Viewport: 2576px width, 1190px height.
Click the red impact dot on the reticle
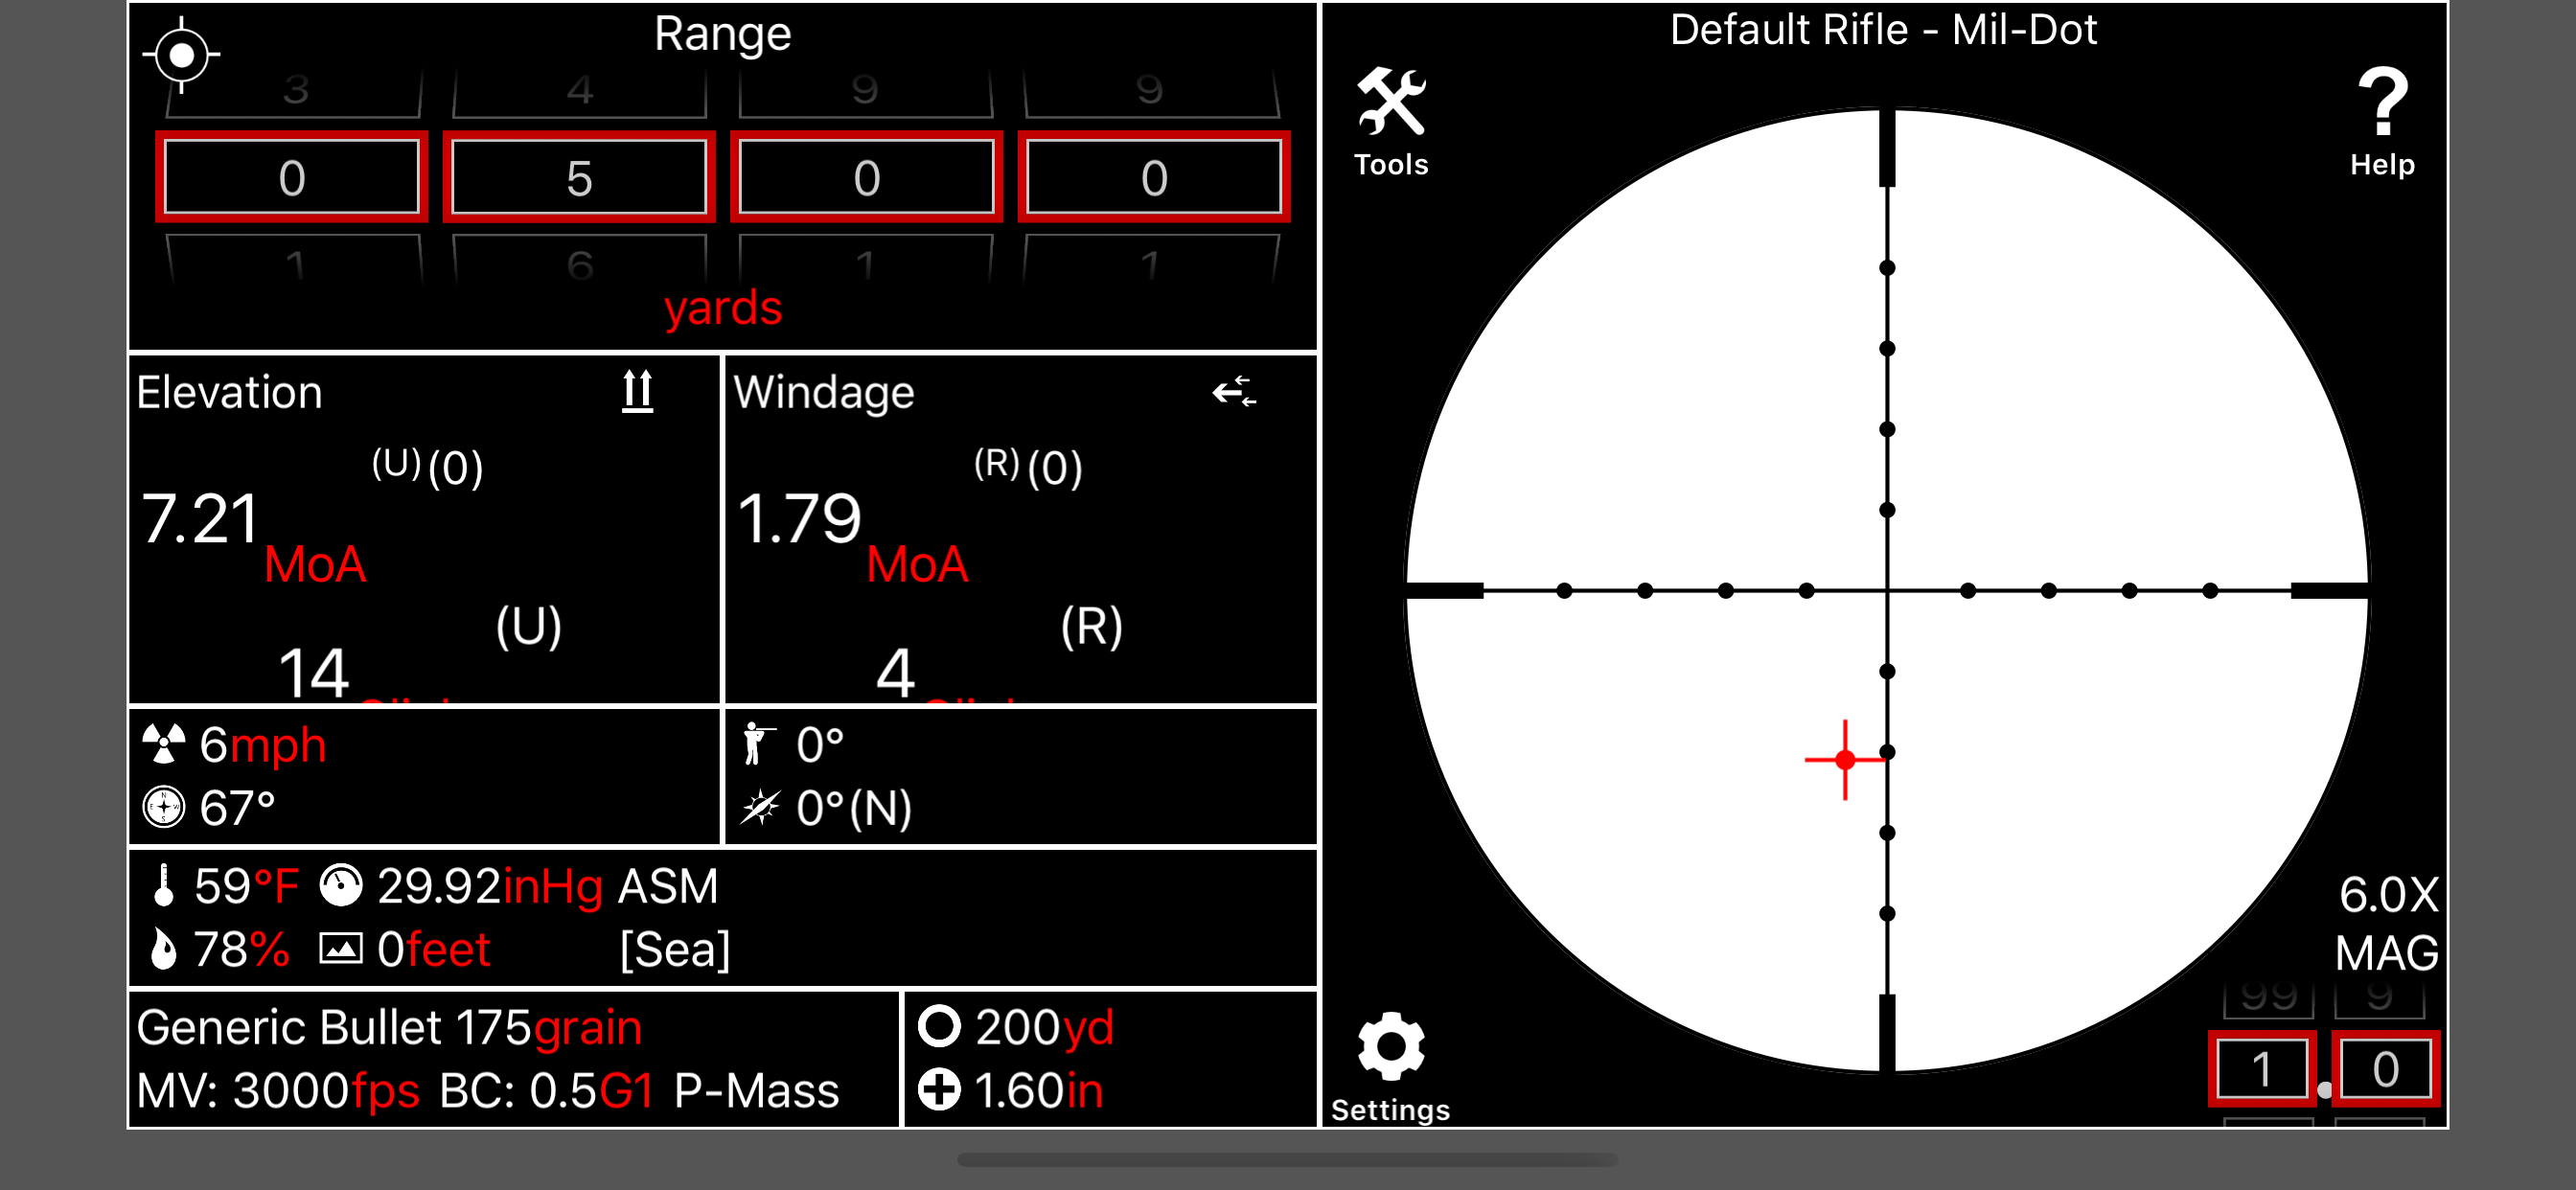pyautogui.click(x=1846, y=760)
